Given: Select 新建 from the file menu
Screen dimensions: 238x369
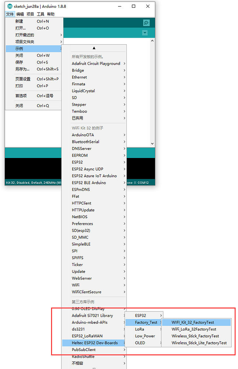Looking at the screenshot, I should tap(19, 21).
